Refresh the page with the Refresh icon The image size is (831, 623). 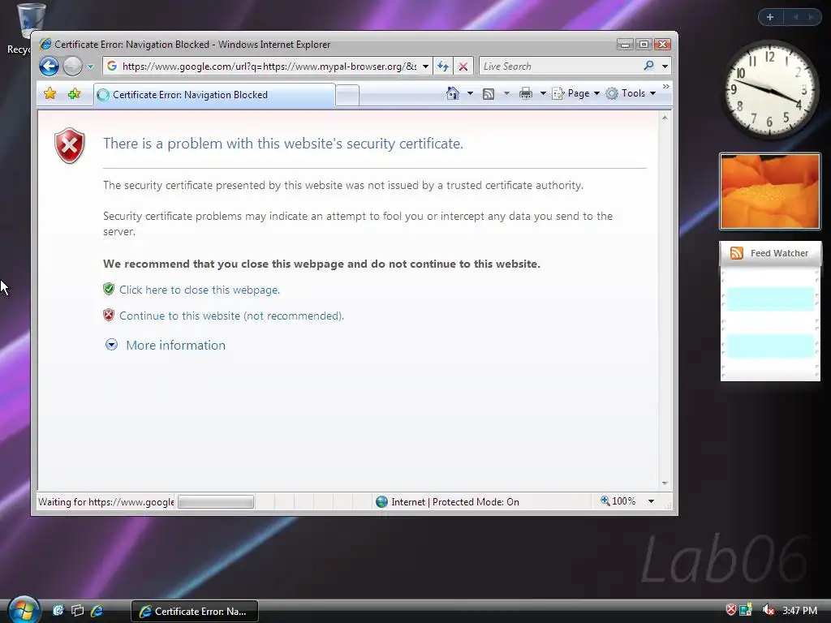pyautogui.click(x=443, y=67)
